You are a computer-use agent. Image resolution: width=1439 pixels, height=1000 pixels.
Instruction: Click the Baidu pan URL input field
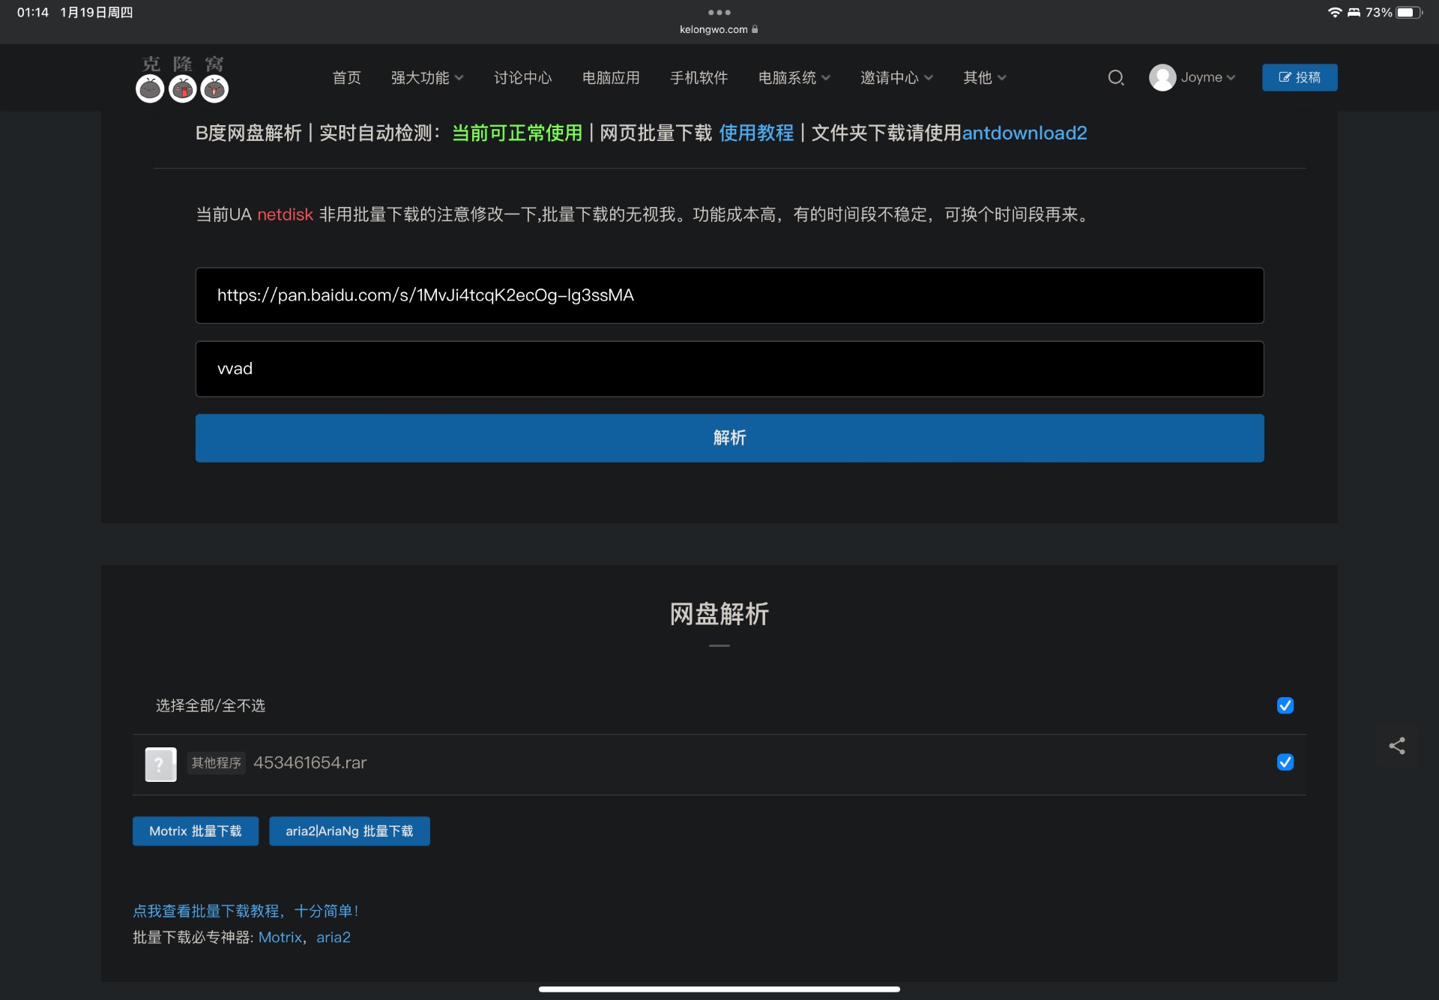(729, 295)
